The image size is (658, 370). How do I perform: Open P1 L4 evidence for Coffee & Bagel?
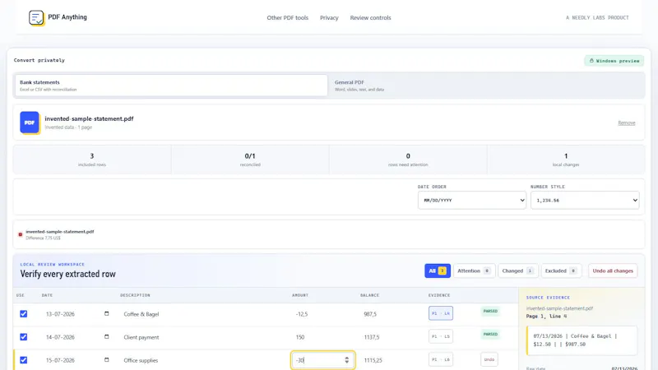click(441, 313)
